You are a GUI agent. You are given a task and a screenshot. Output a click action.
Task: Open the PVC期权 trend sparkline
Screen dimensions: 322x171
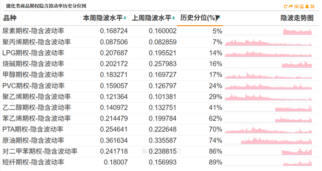click(x=268, y=86)
